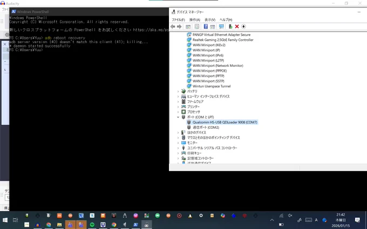Open Task View from the taskbar
The image size is (367, 229).
point(16,220)
